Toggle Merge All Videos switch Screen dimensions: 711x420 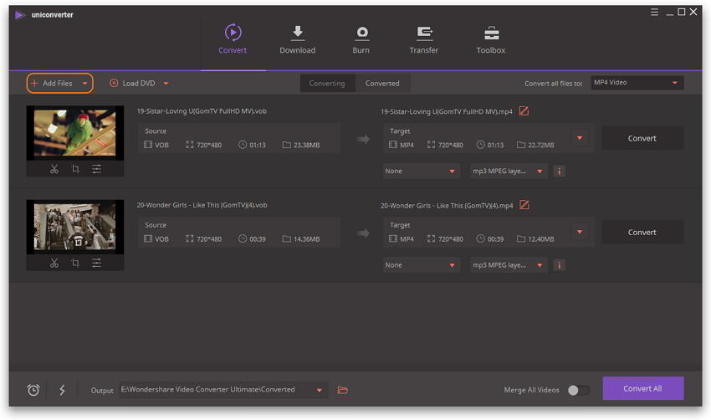click(x=578, y=390)
